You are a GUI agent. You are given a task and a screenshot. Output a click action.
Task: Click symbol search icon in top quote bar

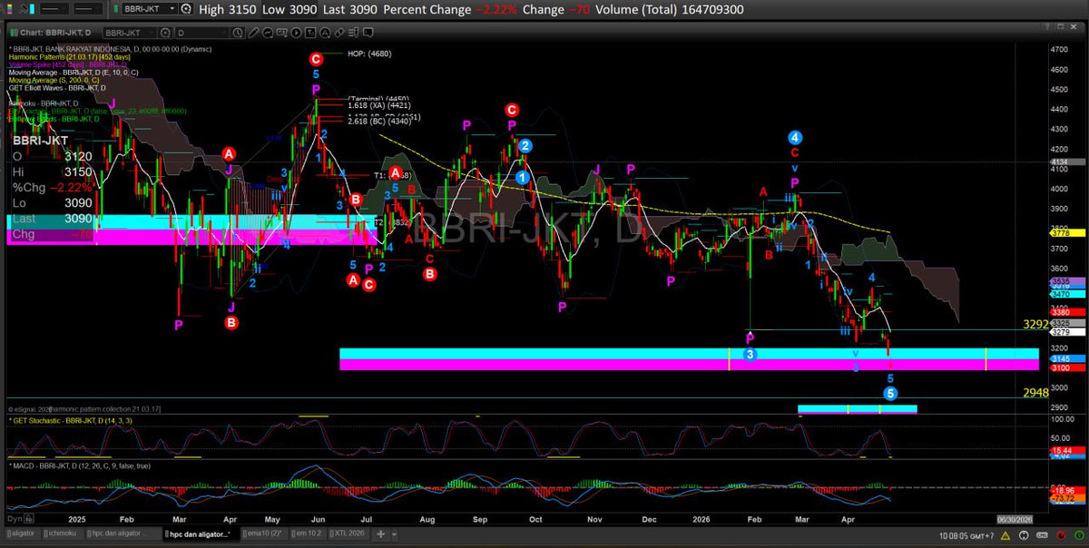pyautogui.click(x=185, y=9)
